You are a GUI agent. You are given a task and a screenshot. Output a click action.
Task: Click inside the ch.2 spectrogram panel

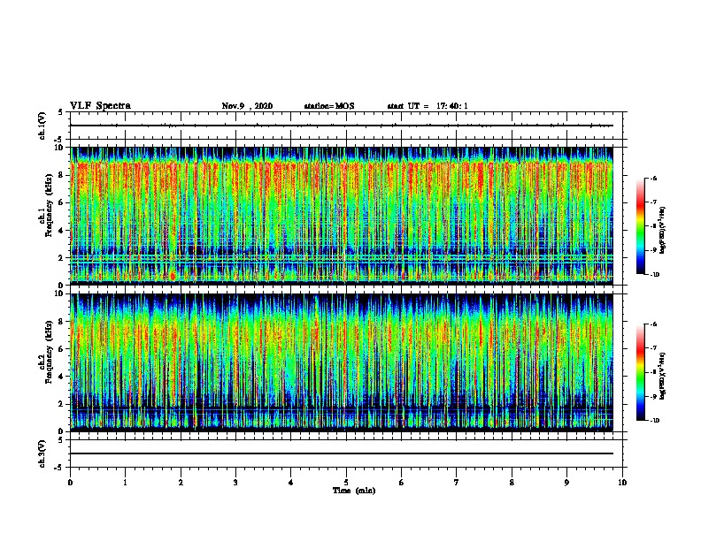click(x=342, y=362)
